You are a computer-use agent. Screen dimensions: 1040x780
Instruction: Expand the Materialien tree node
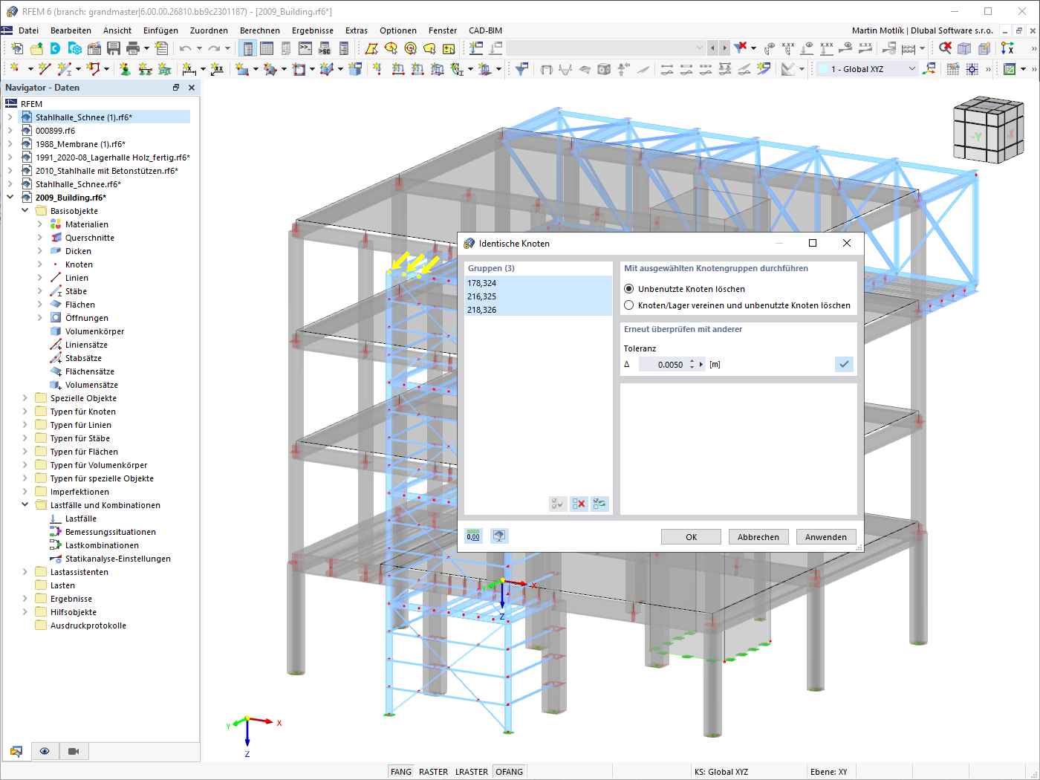[40, 224]
